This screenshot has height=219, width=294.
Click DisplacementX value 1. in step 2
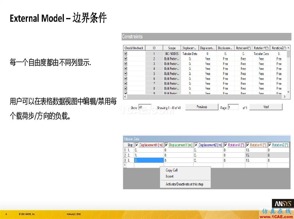point(149,155)
